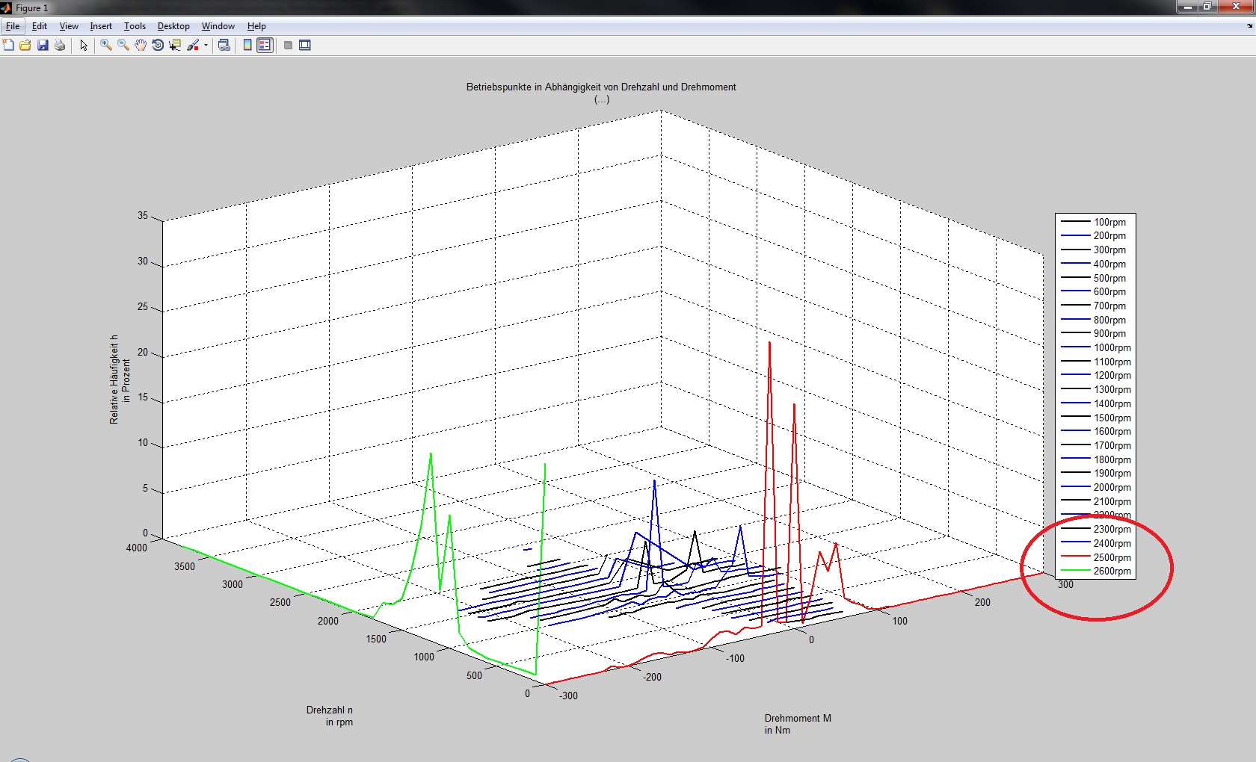The height and width of the screenshot is (762, 1256).
Task: Activate the Pan hand tool
Action: [x=141, y=46]
